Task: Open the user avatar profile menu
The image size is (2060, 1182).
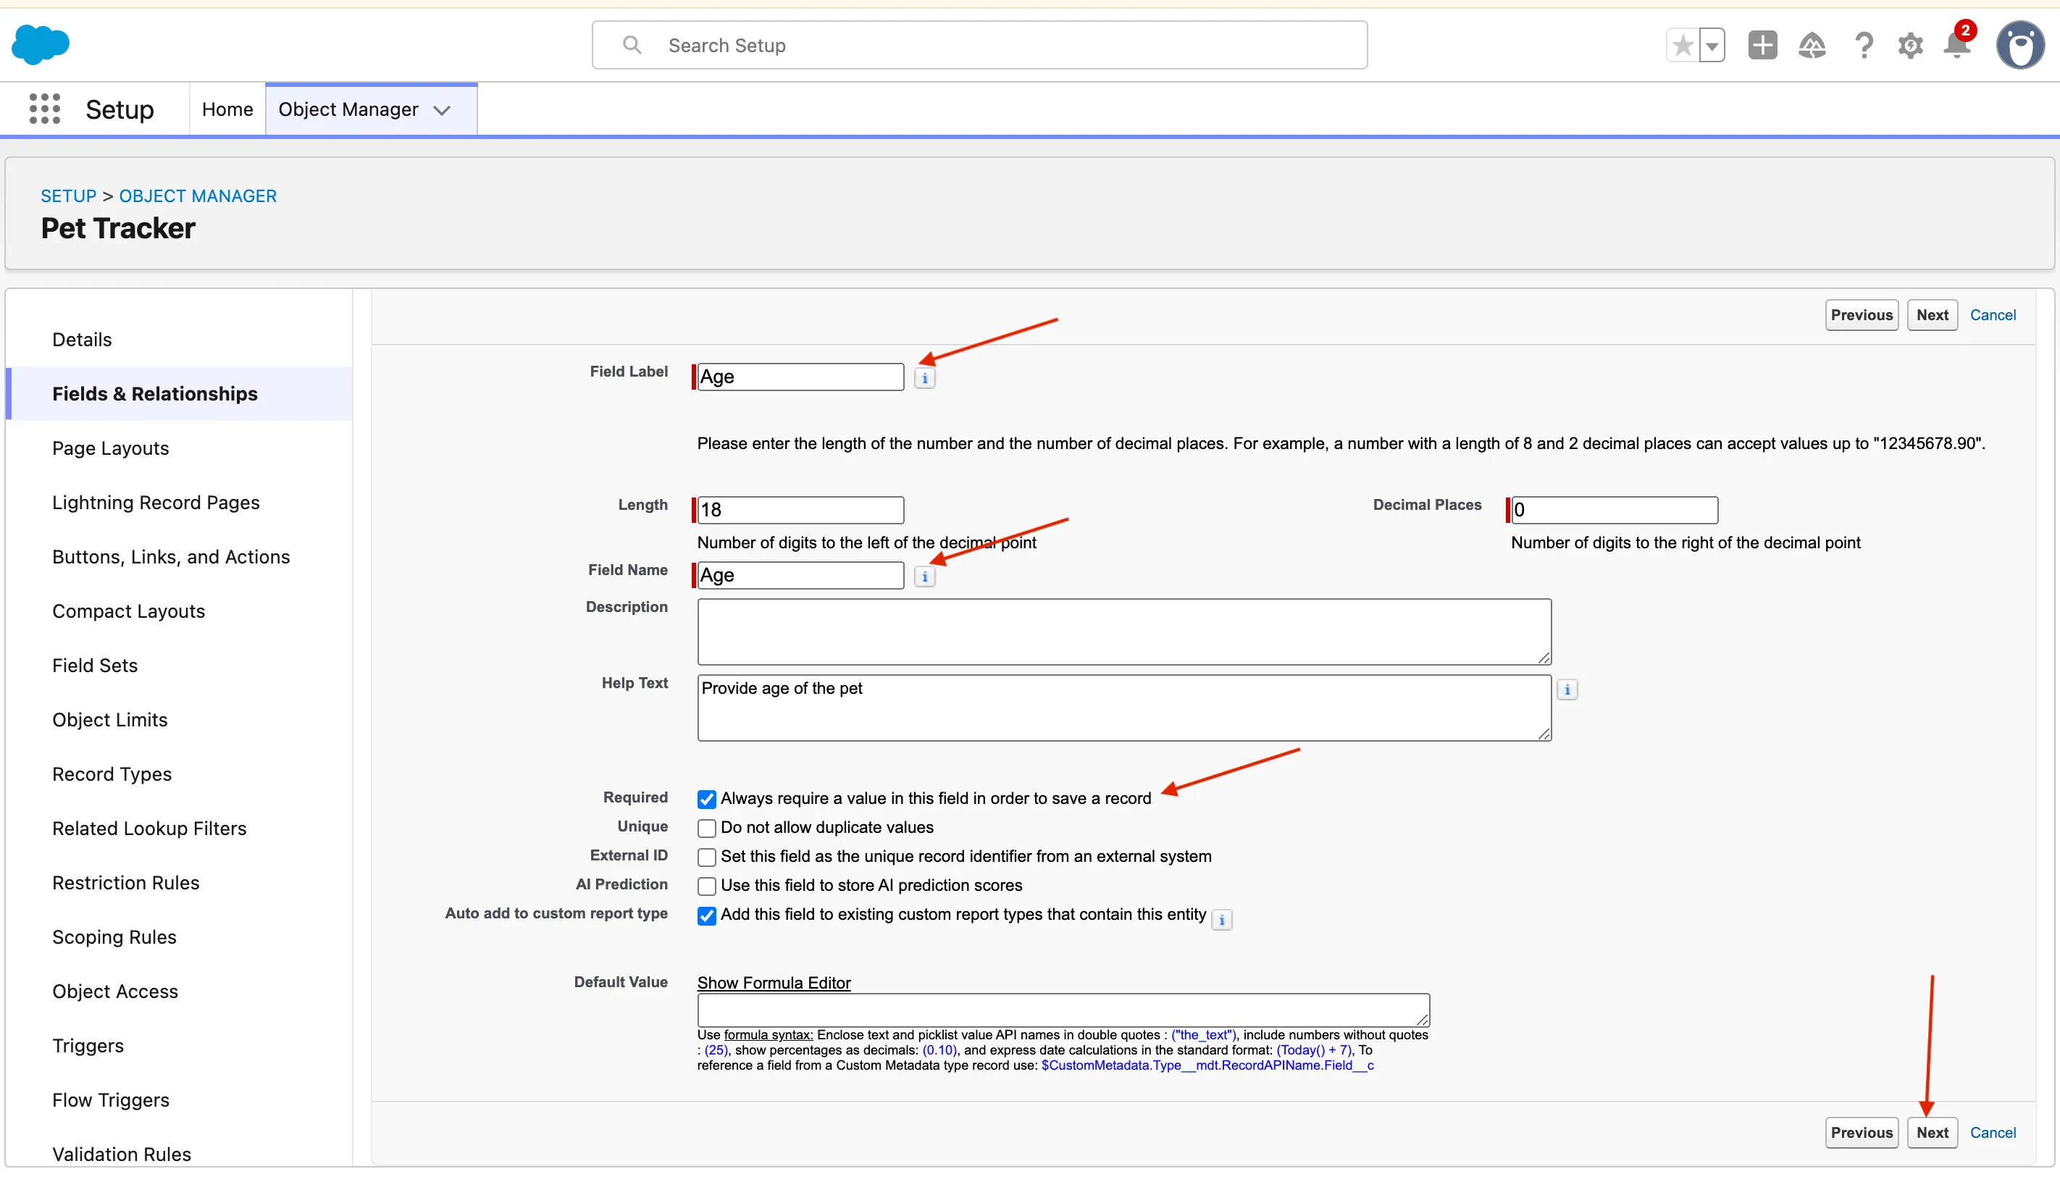Action: (x=2019, y=46)
